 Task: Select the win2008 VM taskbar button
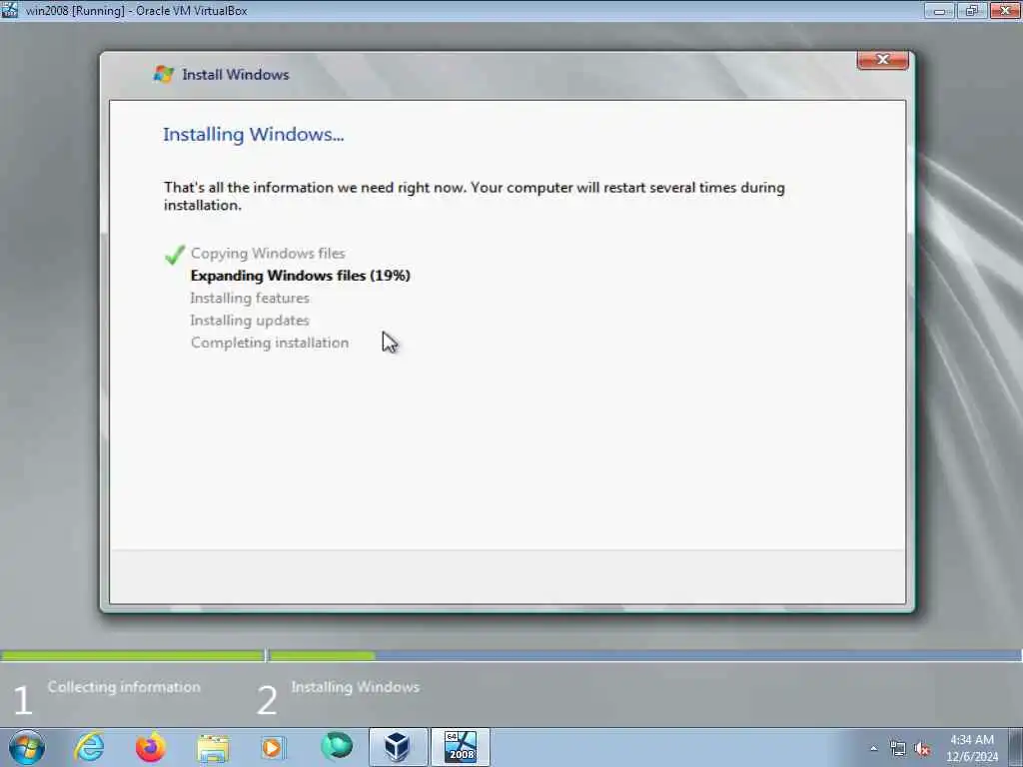click(460, 747)
